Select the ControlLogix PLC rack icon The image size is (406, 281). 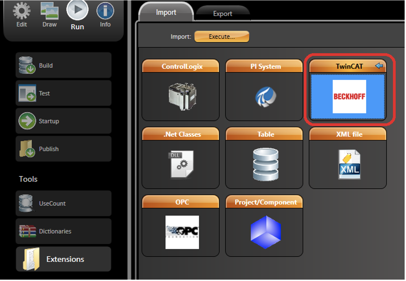tap(182, 97)
